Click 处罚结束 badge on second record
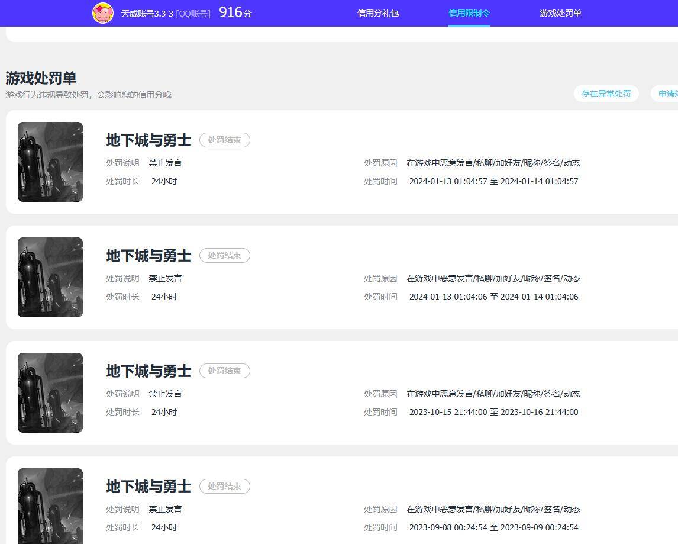This screenshot has width=678, height=544. [x=224, y=256]
